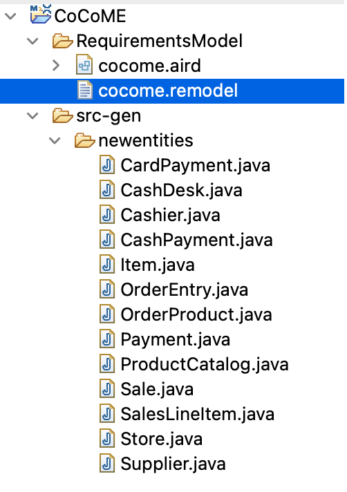This screenshot has width=347, height=492.
Task: Click the cocome.aird diagram file icon
Action: coord(84,65)
